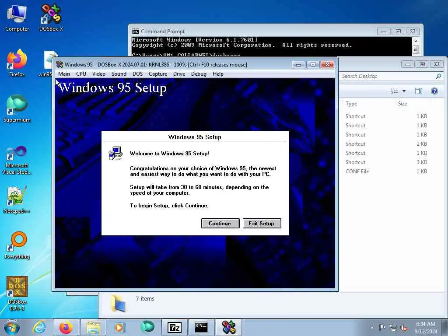Click Continue in Windows 95 Setup
448x336 pixels.
[220, 224]
